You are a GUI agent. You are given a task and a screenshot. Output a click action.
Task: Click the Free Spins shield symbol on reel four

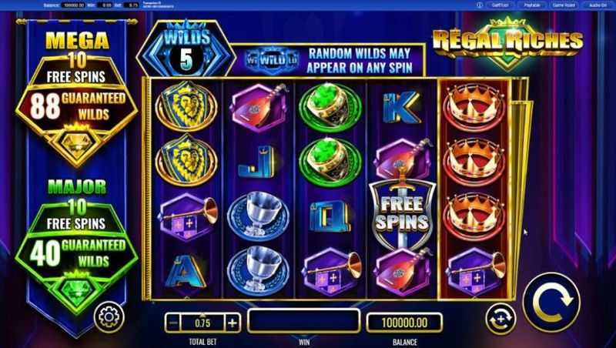pos(401,213)
